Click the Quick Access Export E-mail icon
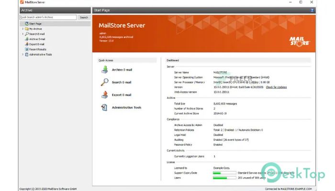 tap(104, 95)
